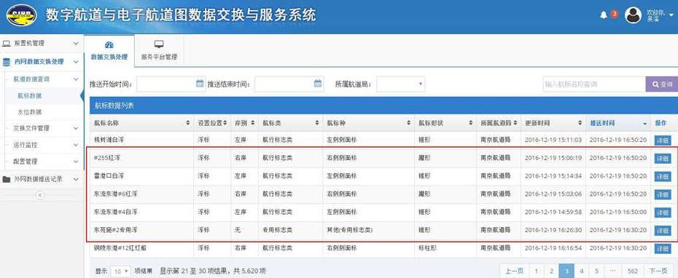Image resolution: width=678 pixels, height=278 pixels.
Task: Go to page 1
Action: point(536,271)
